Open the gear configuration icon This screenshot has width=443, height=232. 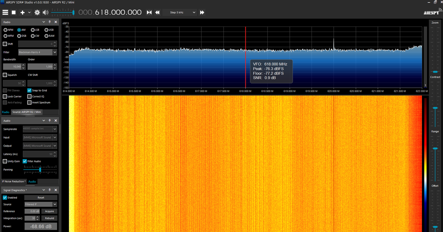click(37, 12)
